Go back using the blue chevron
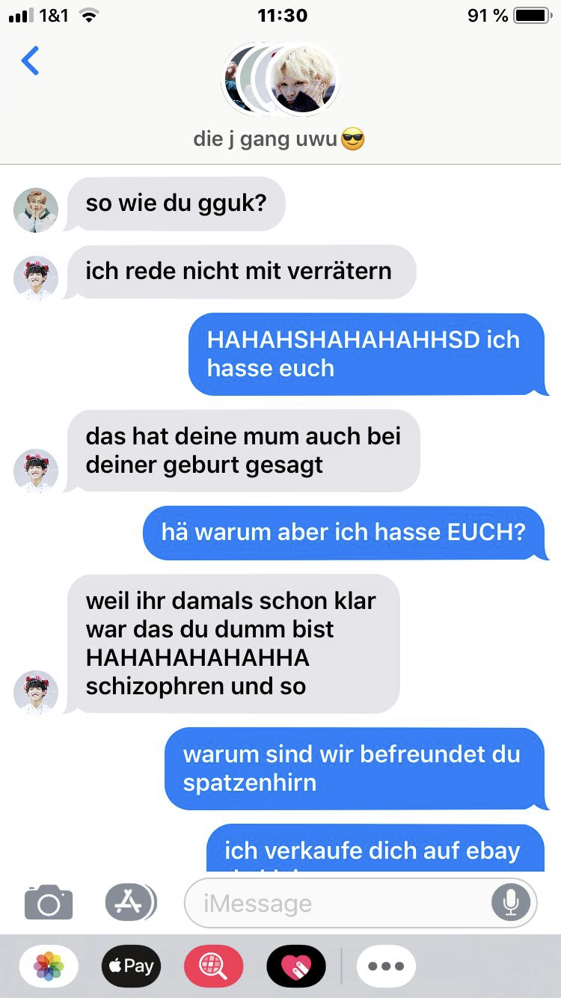 coord(30,61)
